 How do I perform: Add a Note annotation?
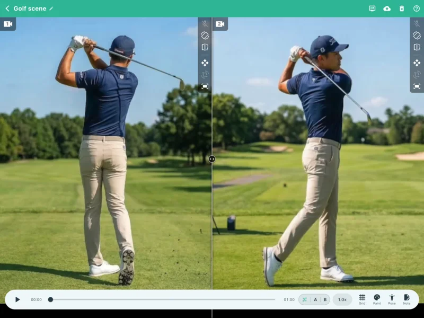point(407,297)
